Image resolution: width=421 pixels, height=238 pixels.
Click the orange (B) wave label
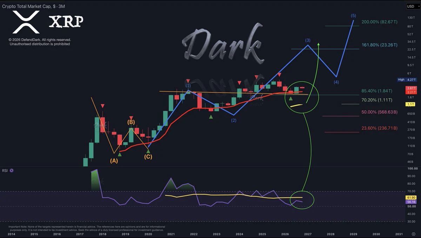point(131,122)
